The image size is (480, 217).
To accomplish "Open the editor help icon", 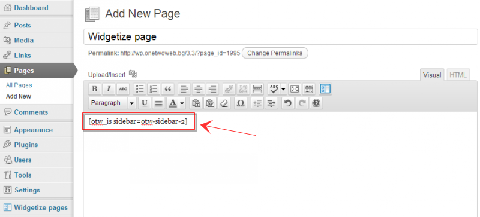I will pos(316,103).
